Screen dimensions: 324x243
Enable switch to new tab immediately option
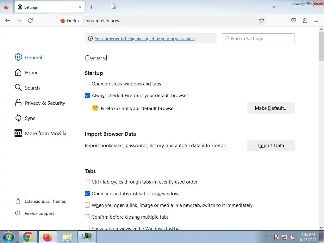(x=87, y=205)
